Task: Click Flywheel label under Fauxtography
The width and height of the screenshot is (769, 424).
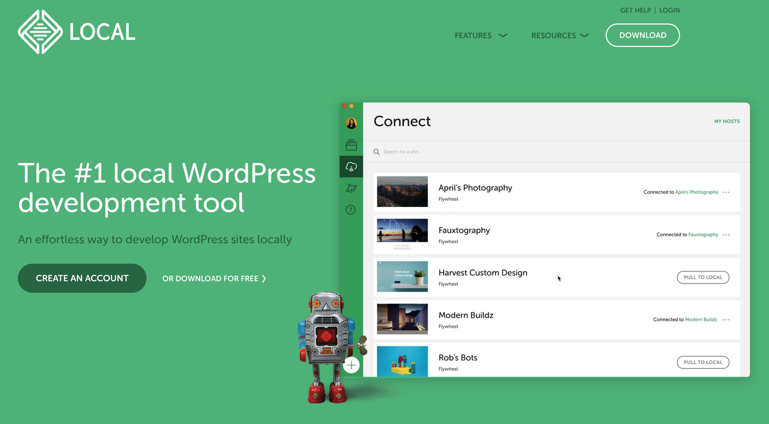Action: click(x=448, y=242)
